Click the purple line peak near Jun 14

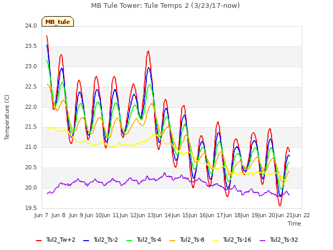[164, 173]
